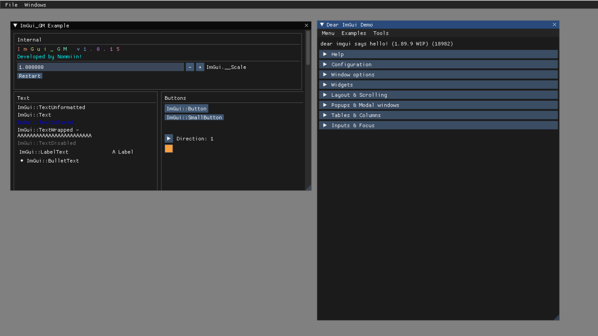Click the ImGui::SmallButton button

pyautogui.click(x=194, y=117)
